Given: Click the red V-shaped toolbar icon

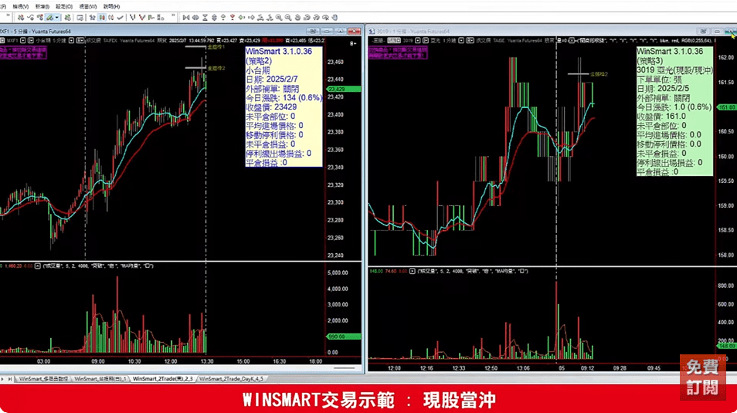Looking at the screenshot, I should click(142, 18).
